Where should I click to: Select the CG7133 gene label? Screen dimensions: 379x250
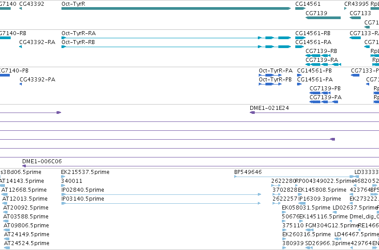click(x=360, y=13)
